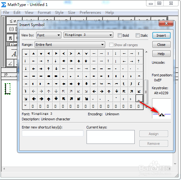The image size is (181, 180).
Task: Click the symbol grid scrollbar thumb
Action: click(x=146, y=92)
